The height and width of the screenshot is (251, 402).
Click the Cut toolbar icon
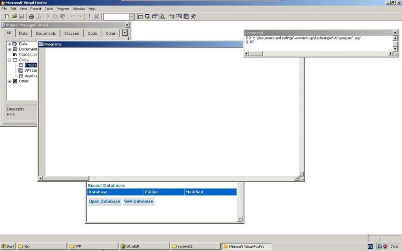pos(48,17)
